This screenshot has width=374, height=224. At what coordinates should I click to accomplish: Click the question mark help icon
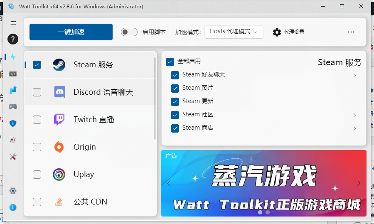coord(13,39)
